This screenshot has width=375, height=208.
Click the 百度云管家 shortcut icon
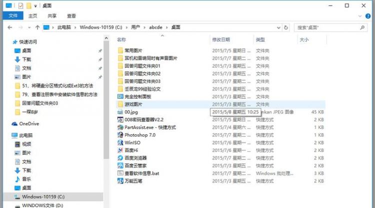pyautogui.click(x=120, y=165)
